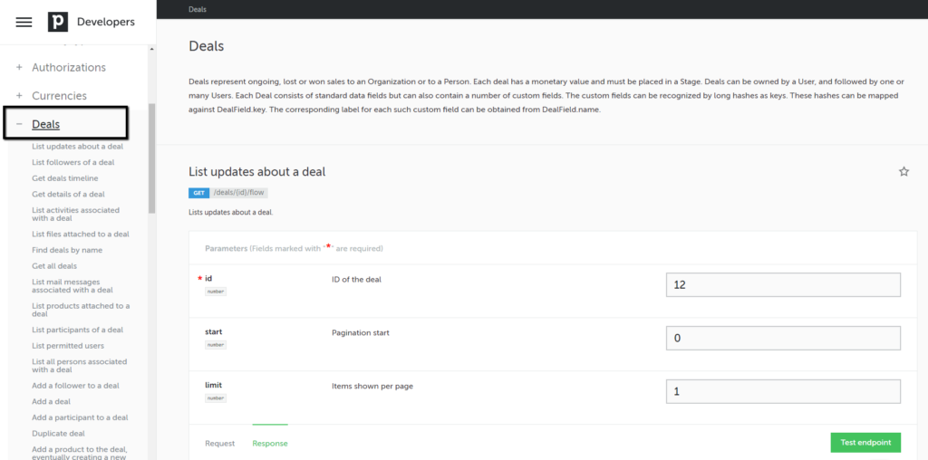
Task: Star the List updates endpoint
Action: tap(904, 171)
